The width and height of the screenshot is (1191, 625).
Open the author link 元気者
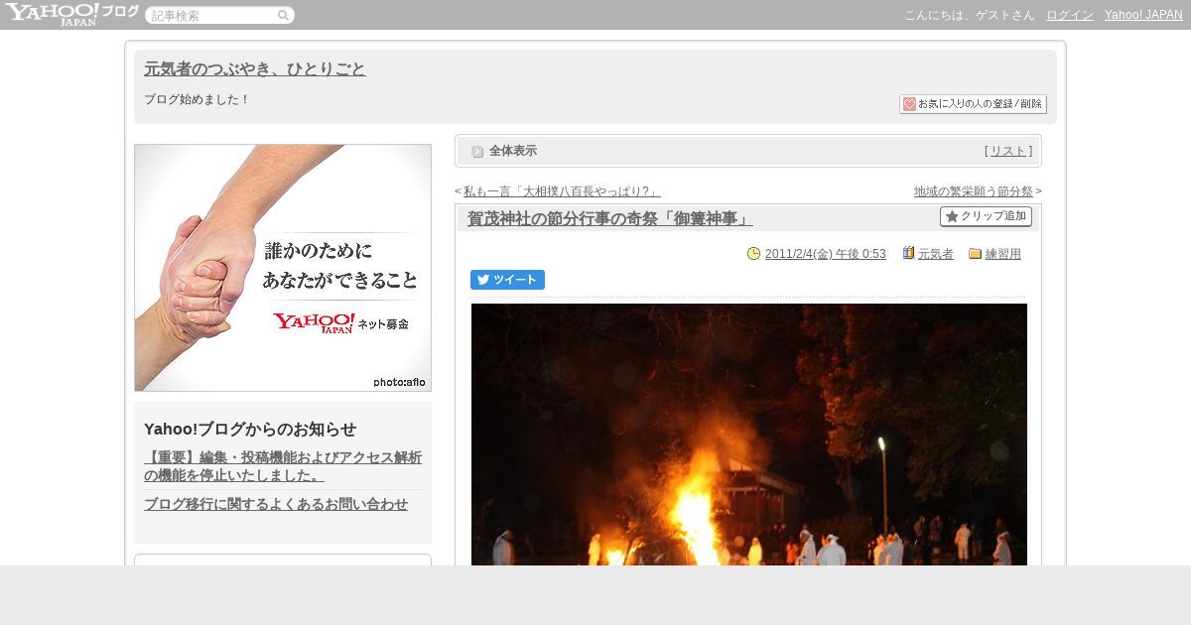click(936, 254)
